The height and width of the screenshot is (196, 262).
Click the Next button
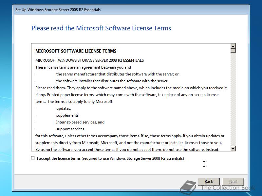[233, 182]
